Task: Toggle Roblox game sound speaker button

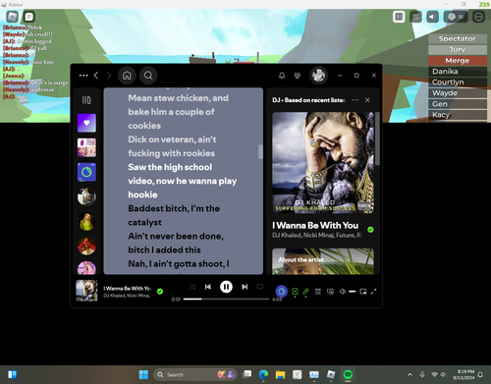Action: coord(432,17)
